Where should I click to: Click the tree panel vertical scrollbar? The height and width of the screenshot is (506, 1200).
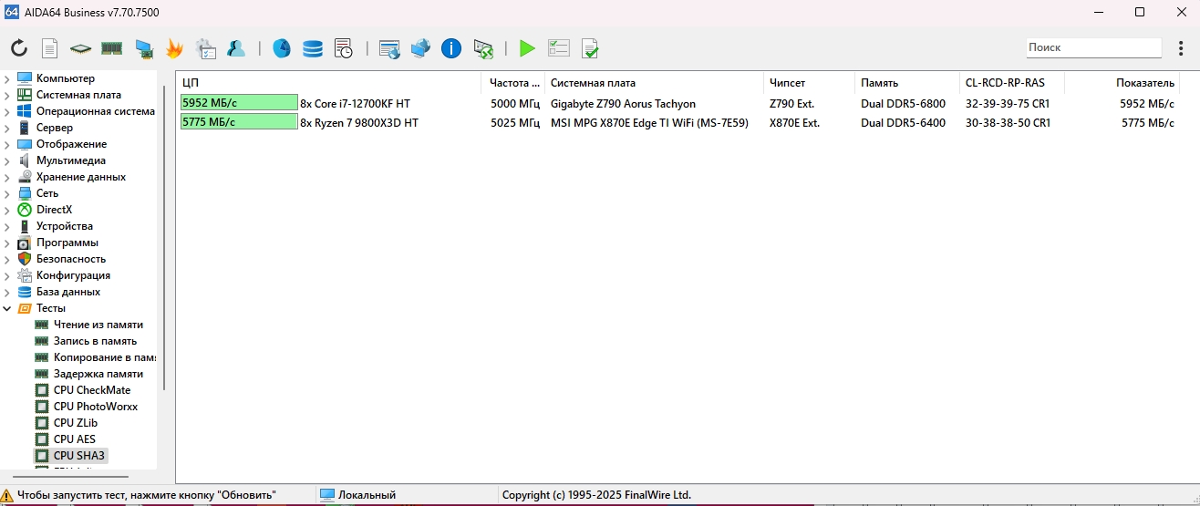point(164,237)
